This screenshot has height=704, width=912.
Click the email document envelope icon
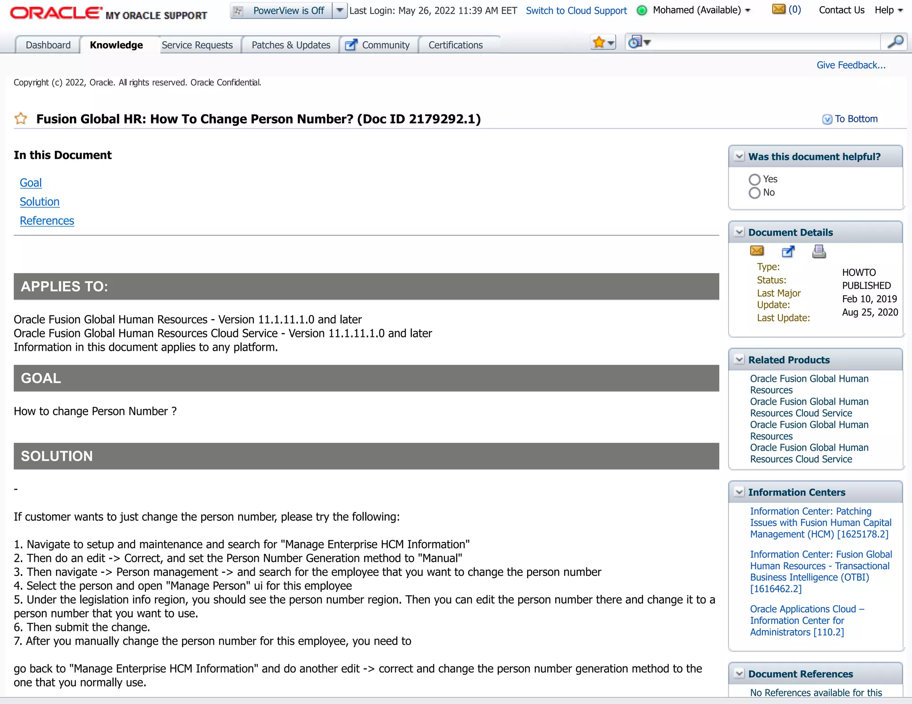tap(757, 251)
